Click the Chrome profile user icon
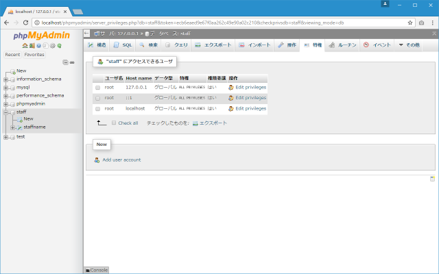The height and width of the screenshot is (274, 439). coord(385,4)
